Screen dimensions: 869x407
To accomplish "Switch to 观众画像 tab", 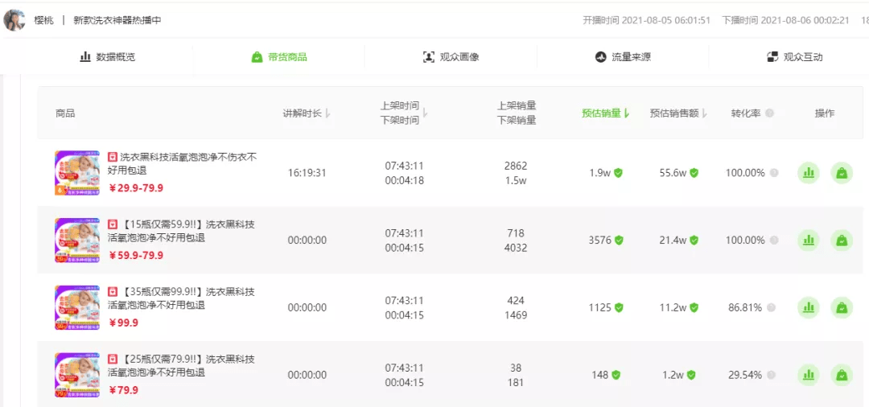I will [451, 57].
